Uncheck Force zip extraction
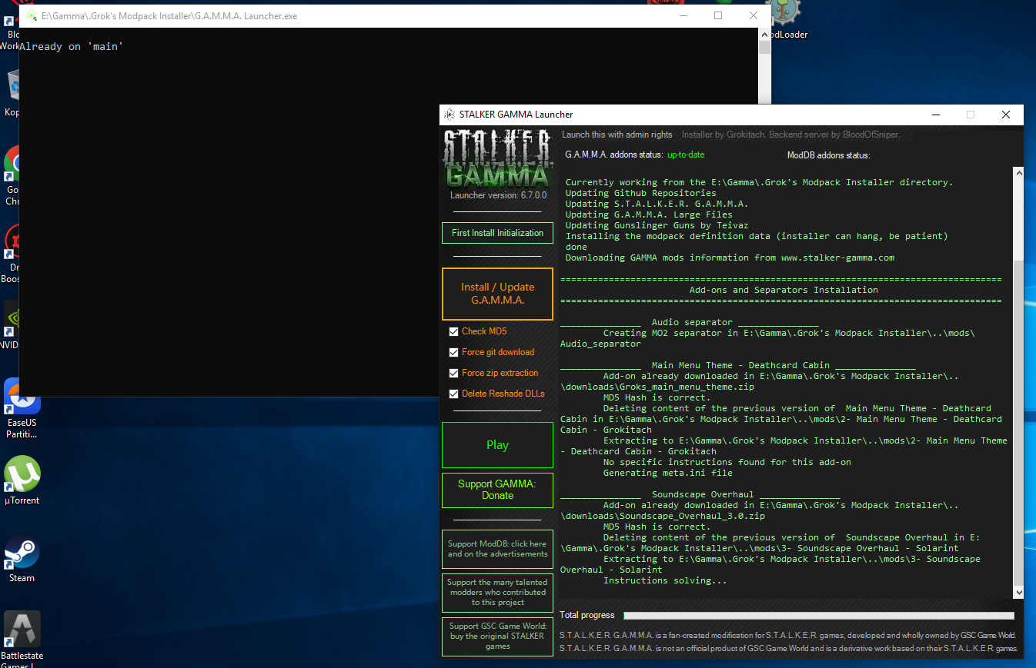Screen dimensions: 1036x668 click(454, 373)
